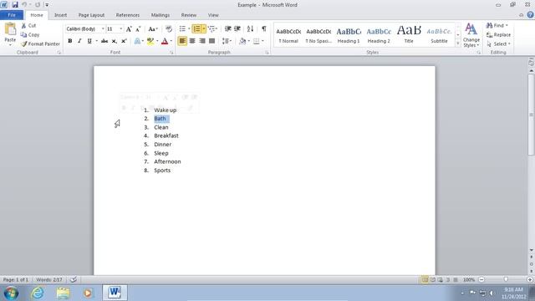Image resolution: width=535 pixels, height=301 pixels.
Task: Click the volume speaker tray icon
Action: coord(492,293)
